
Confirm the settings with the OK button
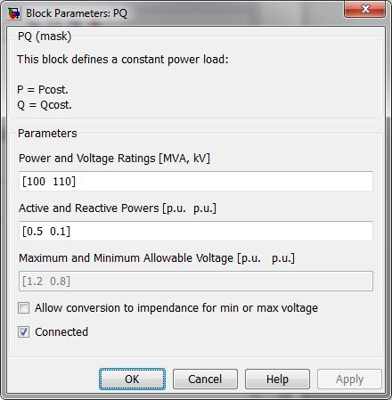pos(132,380)
